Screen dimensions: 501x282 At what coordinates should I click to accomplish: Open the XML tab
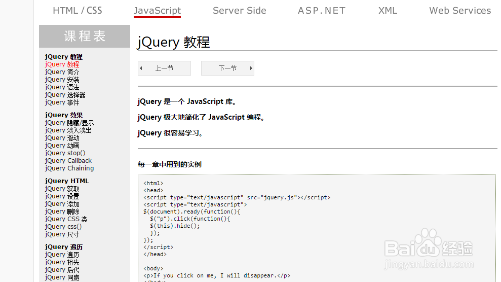(388, 11)
